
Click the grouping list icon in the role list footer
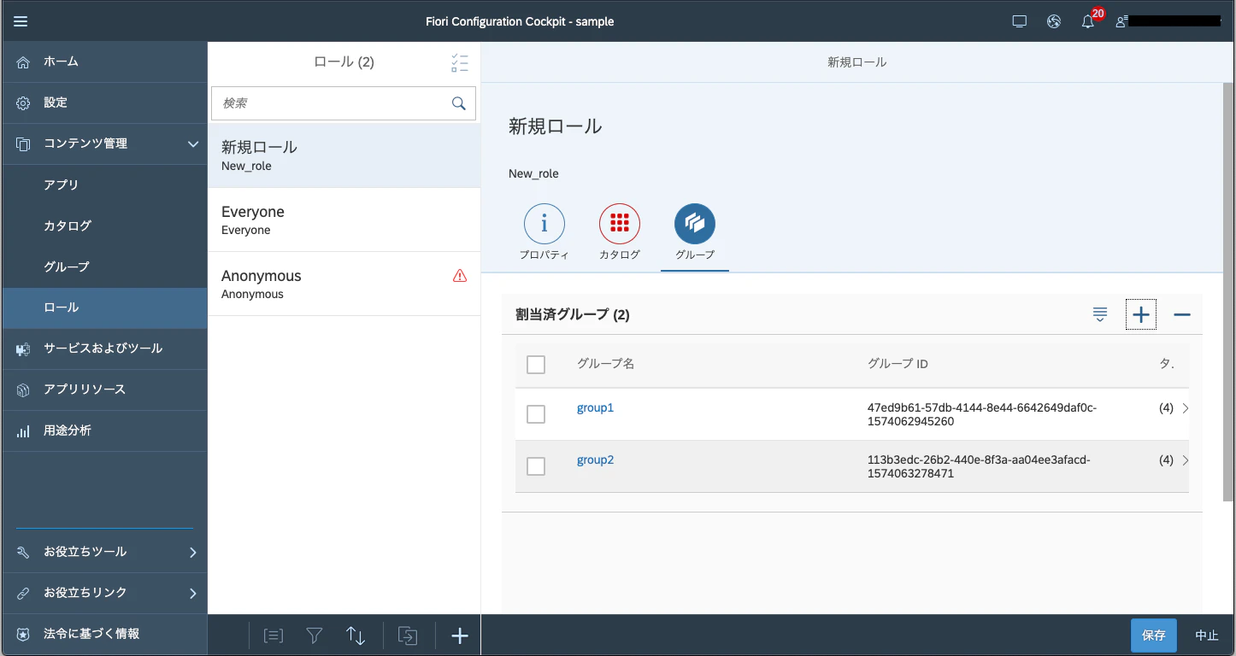pos(274,635)
